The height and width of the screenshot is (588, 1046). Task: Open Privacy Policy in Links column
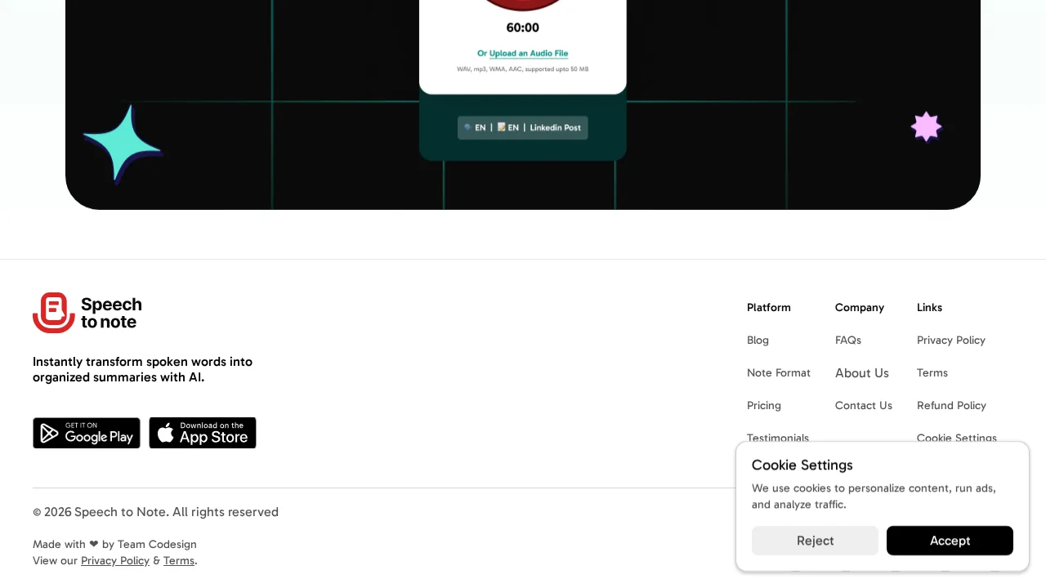(x=950, y=341)
